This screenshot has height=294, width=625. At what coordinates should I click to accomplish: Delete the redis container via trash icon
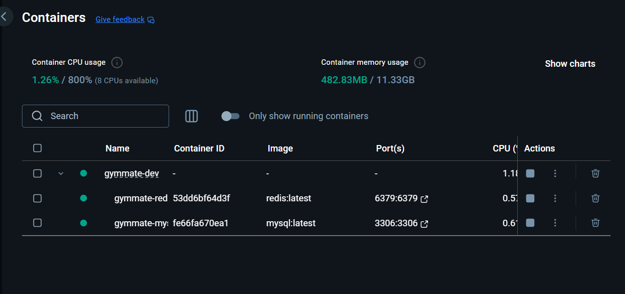(x=595, y=198)
